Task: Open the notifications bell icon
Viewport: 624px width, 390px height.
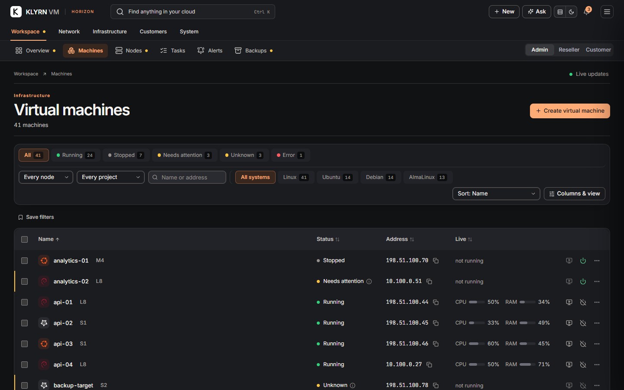Action: [x=587, y=12]
